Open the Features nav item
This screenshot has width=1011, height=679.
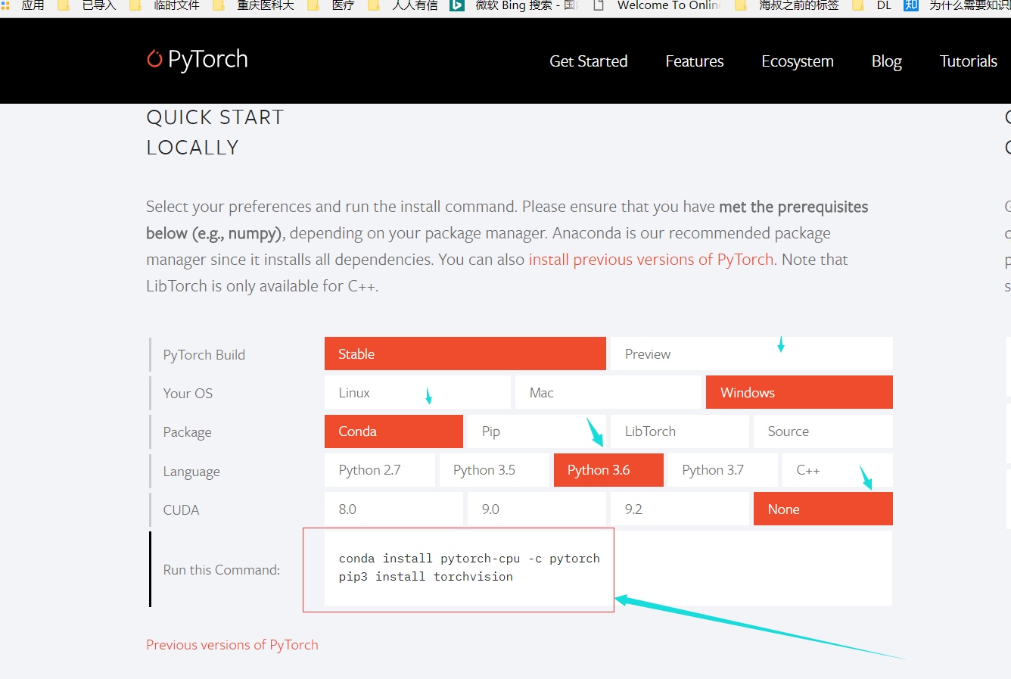[695, 61]
